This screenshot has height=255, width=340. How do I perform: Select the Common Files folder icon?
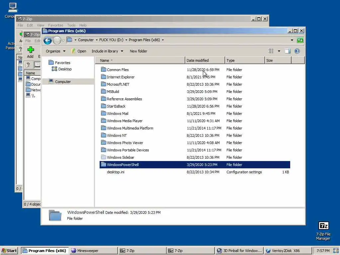pos(104,70)
